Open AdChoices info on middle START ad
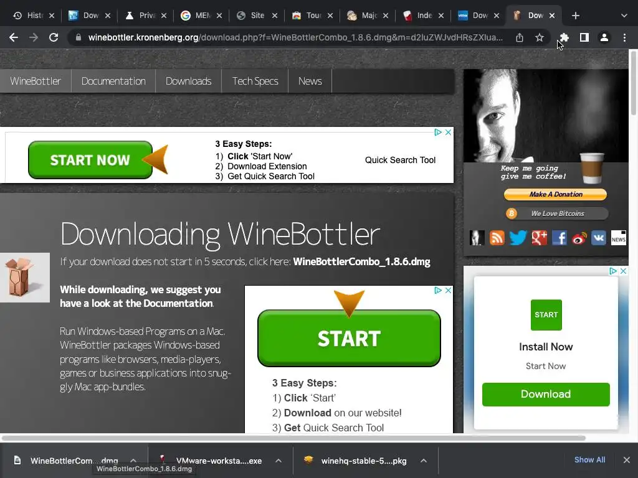The height and width of the screenshot is (478, 638). [438, 290]
